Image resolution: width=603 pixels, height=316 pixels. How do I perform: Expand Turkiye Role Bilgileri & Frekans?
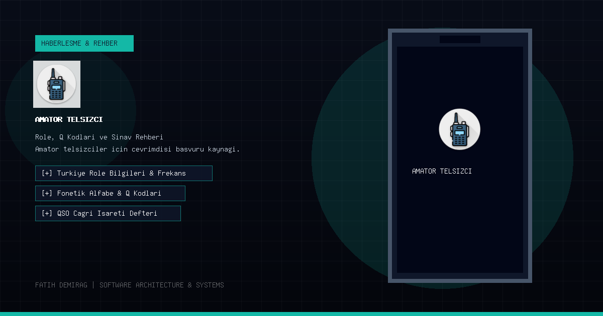(124, 173)
